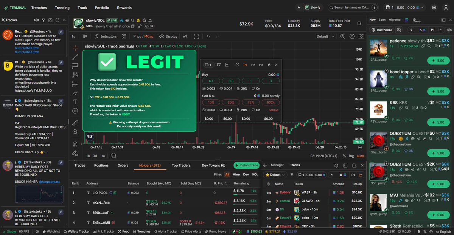Undo the last chart action

coord(208,36)
